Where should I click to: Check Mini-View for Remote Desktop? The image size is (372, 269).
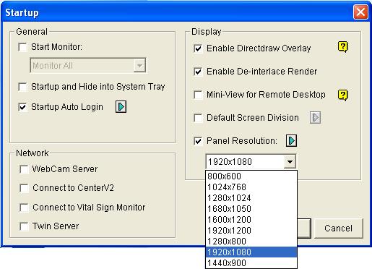pyautogui.click(x=198, y=95)
